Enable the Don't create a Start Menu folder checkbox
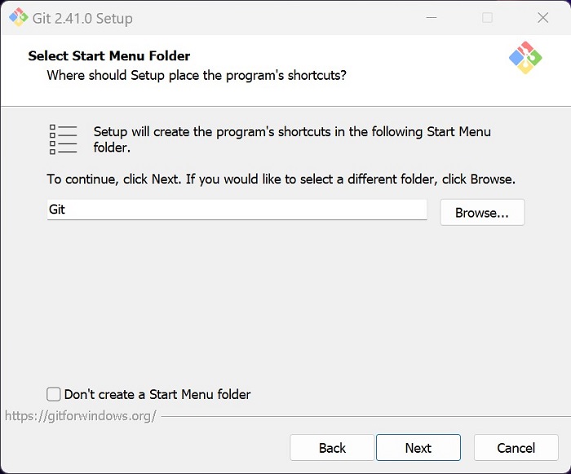The image size is (571, 474). 54,394
